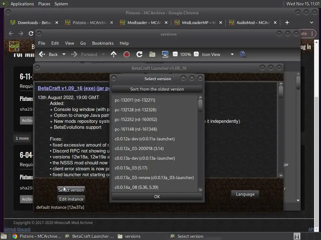Select version pc-152252 (rd-160052)
Viewport: 321px width, 240px height.
point(155,119)
